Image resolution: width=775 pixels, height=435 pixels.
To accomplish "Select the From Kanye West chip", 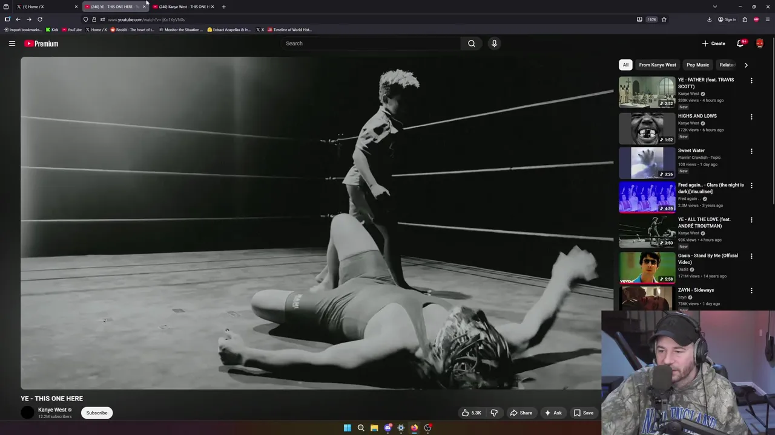I will click(x=658, y=65).
